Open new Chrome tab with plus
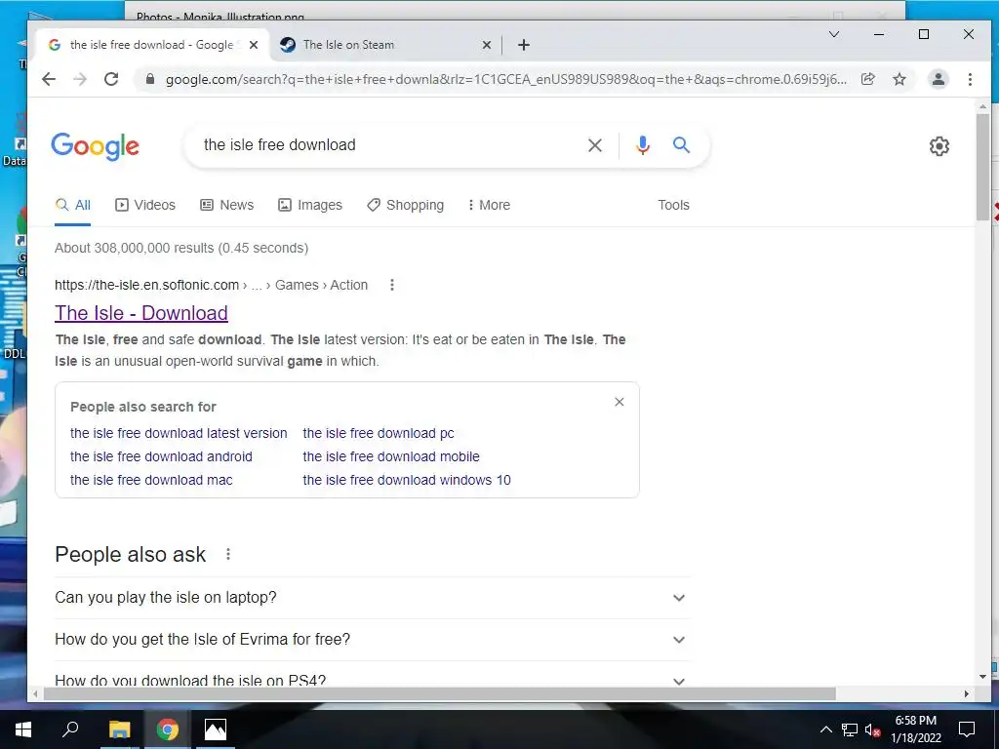 pyautogui.click(x=524, y=45)
